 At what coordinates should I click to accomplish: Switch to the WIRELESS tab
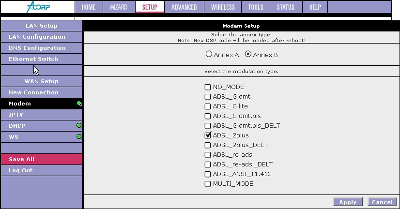[x=223, y=7]
